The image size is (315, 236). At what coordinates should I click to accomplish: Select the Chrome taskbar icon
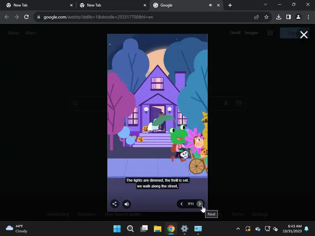pyautogui.click(x=171, y=229)
